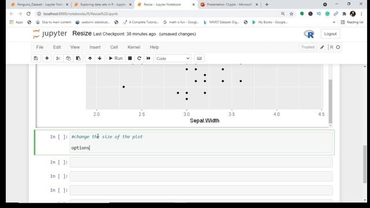
Task: Open the View menu
Action: pyautogui.click(x=75, y=47)
